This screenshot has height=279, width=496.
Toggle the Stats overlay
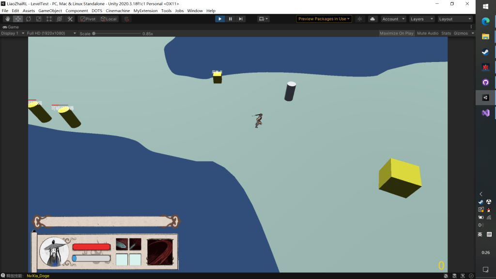pyautogui.click(x=446, y=33)
